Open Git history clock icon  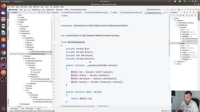click(190, 10)
